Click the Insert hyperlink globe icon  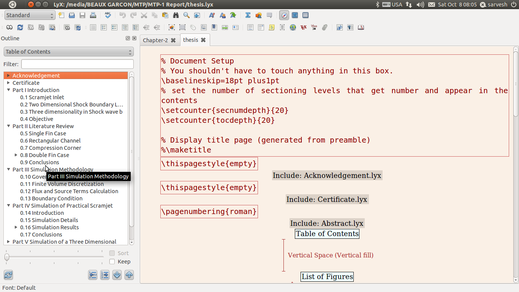[x=293, y=27]
